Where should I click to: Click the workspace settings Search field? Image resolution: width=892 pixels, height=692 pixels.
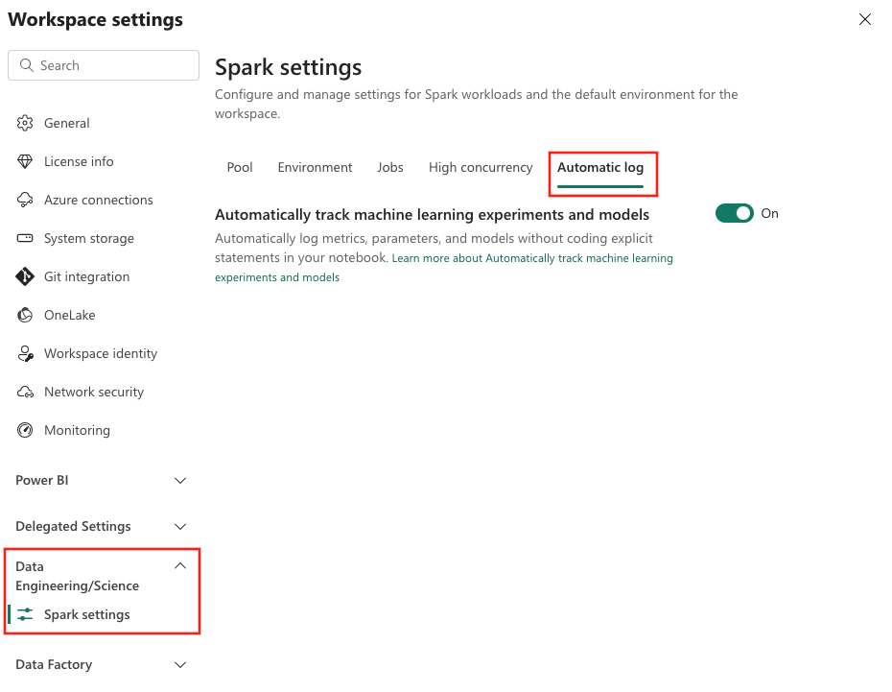click(x=104, y=65)
